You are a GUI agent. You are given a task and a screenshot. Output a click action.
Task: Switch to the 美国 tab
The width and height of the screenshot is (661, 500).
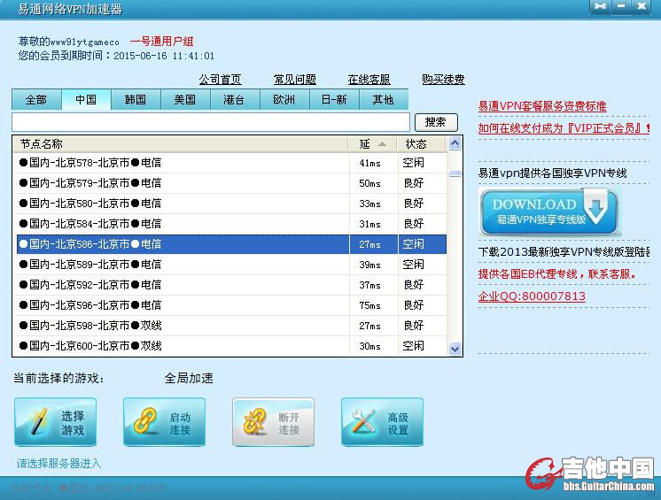coord(185,100)
